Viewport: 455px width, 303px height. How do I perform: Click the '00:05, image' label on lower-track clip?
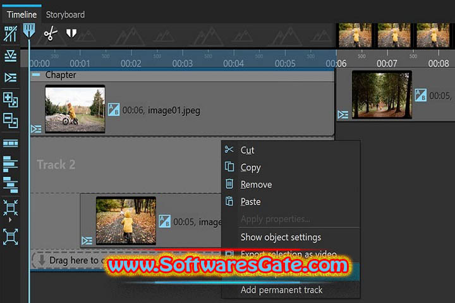(x=197, y=222)
